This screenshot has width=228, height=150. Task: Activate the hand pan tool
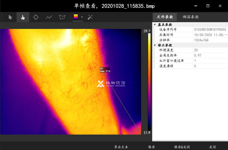pos(23,17)
